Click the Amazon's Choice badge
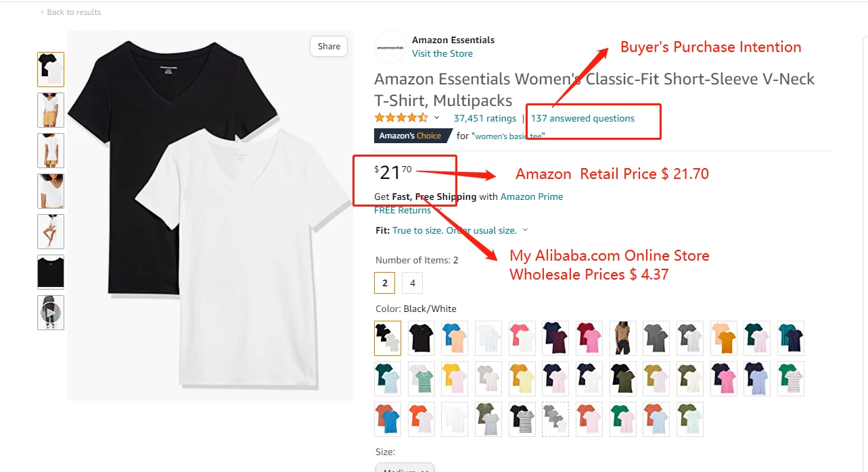 411,136
